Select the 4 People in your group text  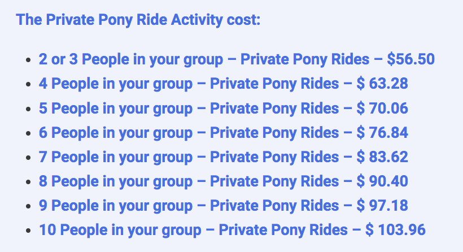(115, 84)
